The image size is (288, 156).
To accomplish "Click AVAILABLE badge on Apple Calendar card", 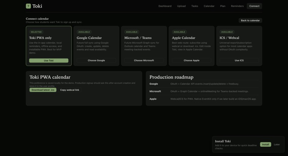I will coord(179,32).
